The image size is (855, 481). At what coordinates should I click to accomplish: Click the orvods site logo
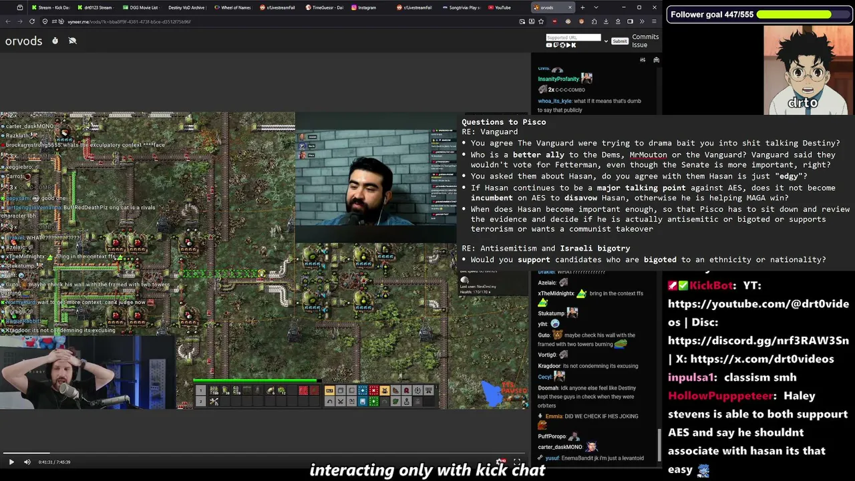[x=23, y=41]
